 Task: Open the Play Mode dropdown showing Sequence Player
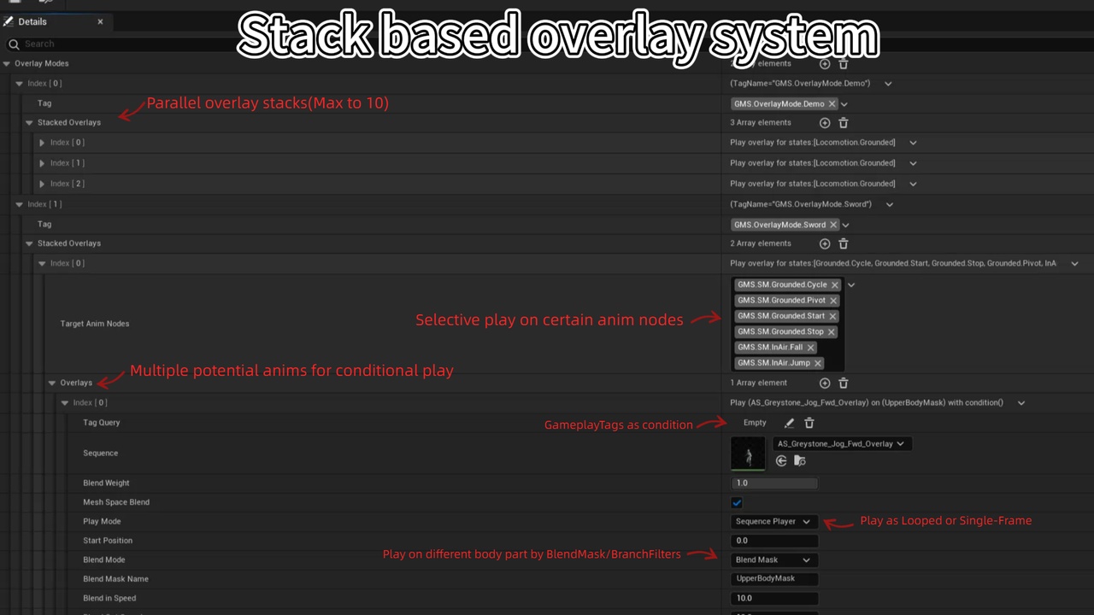click(x=773, y=521)
